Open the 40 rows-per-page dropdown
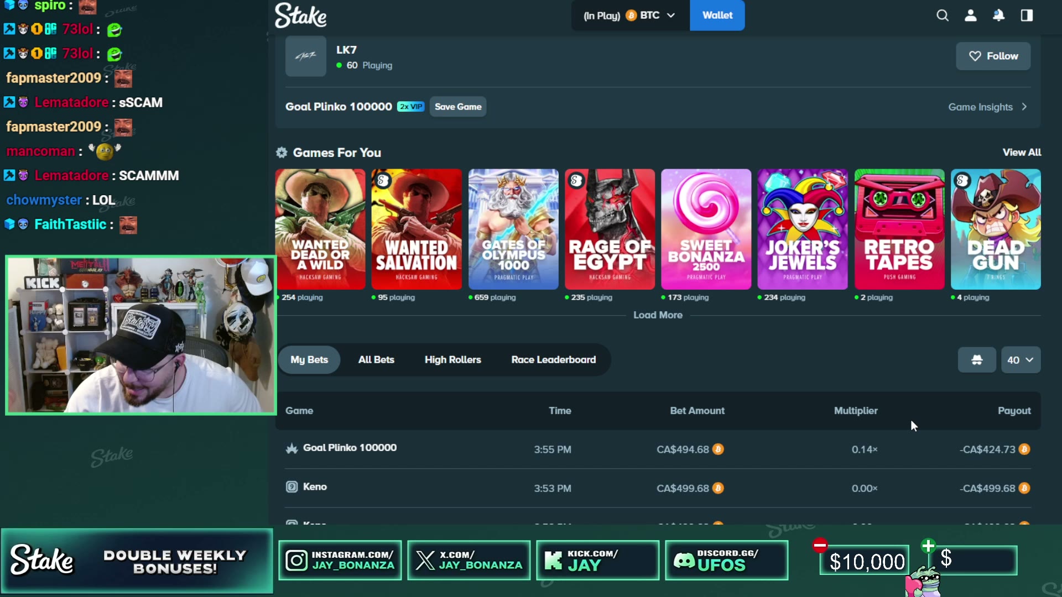The width and height of the screenshot is (1062, 597). [x=1021, y=360]
